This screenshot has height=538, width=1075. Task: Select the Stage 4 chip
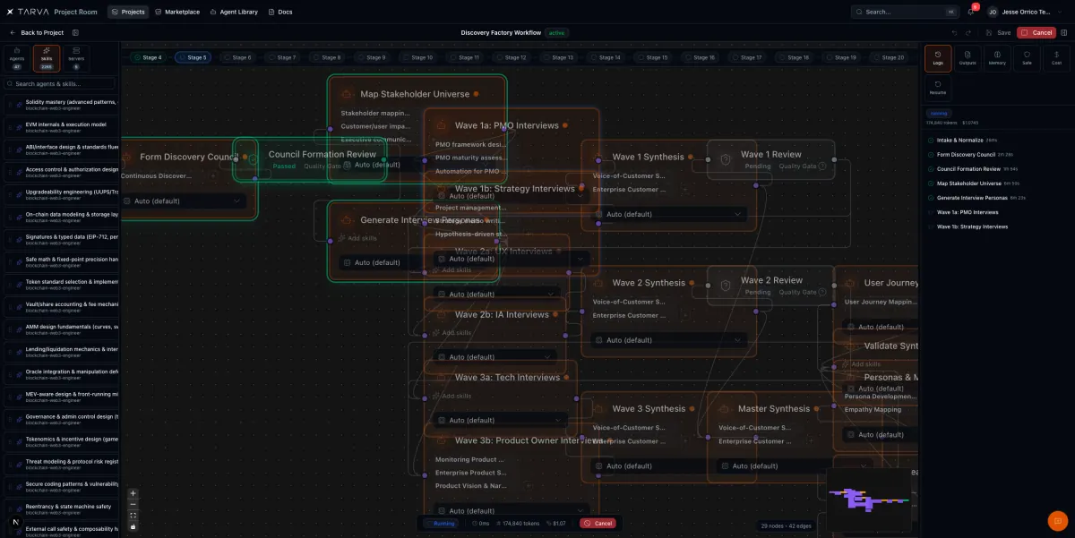(148, 57)
